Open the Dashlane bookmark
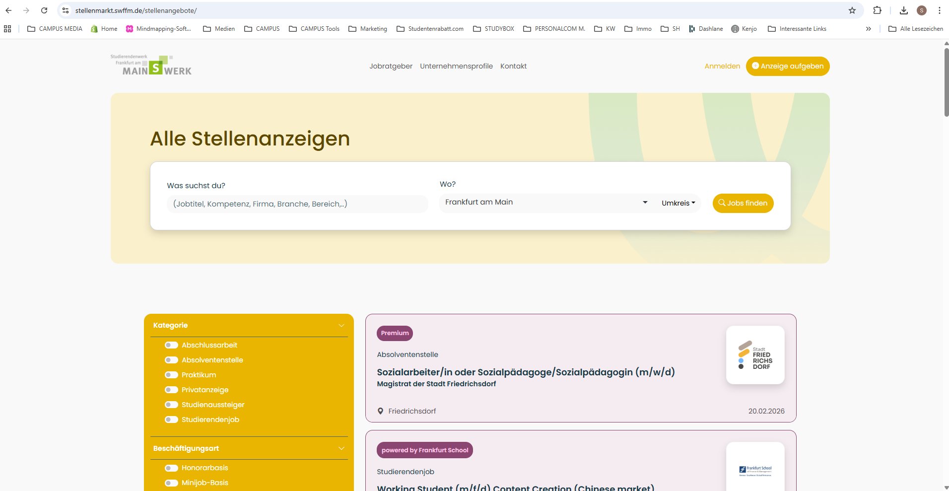This screenshot has height=491, width=949. (x=706, y=29)
